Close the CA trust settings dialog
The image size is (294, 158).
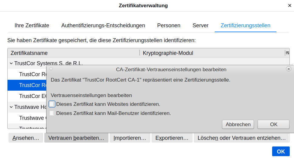point(289,69)
